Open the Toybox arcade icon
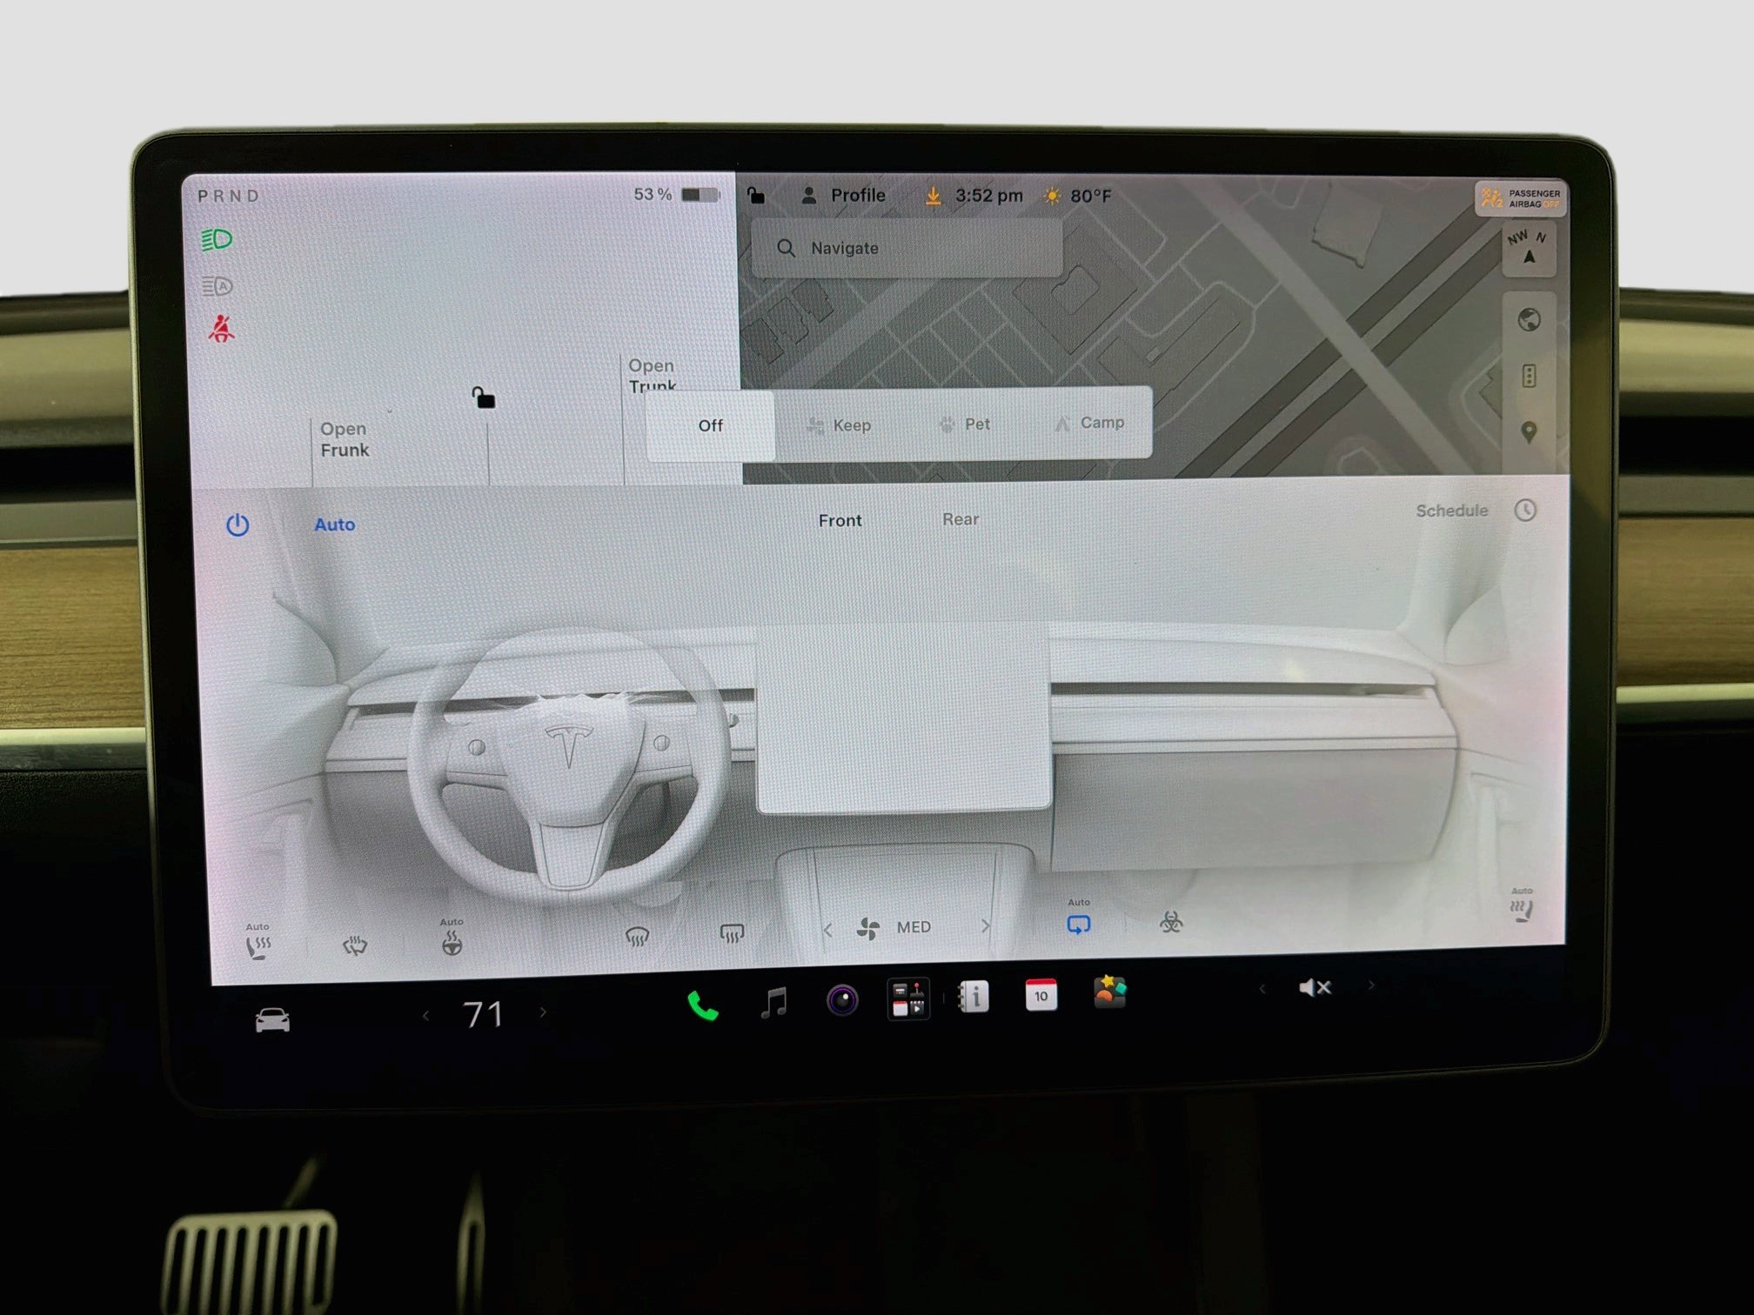1754x1315 pixels. [1109, 991]
